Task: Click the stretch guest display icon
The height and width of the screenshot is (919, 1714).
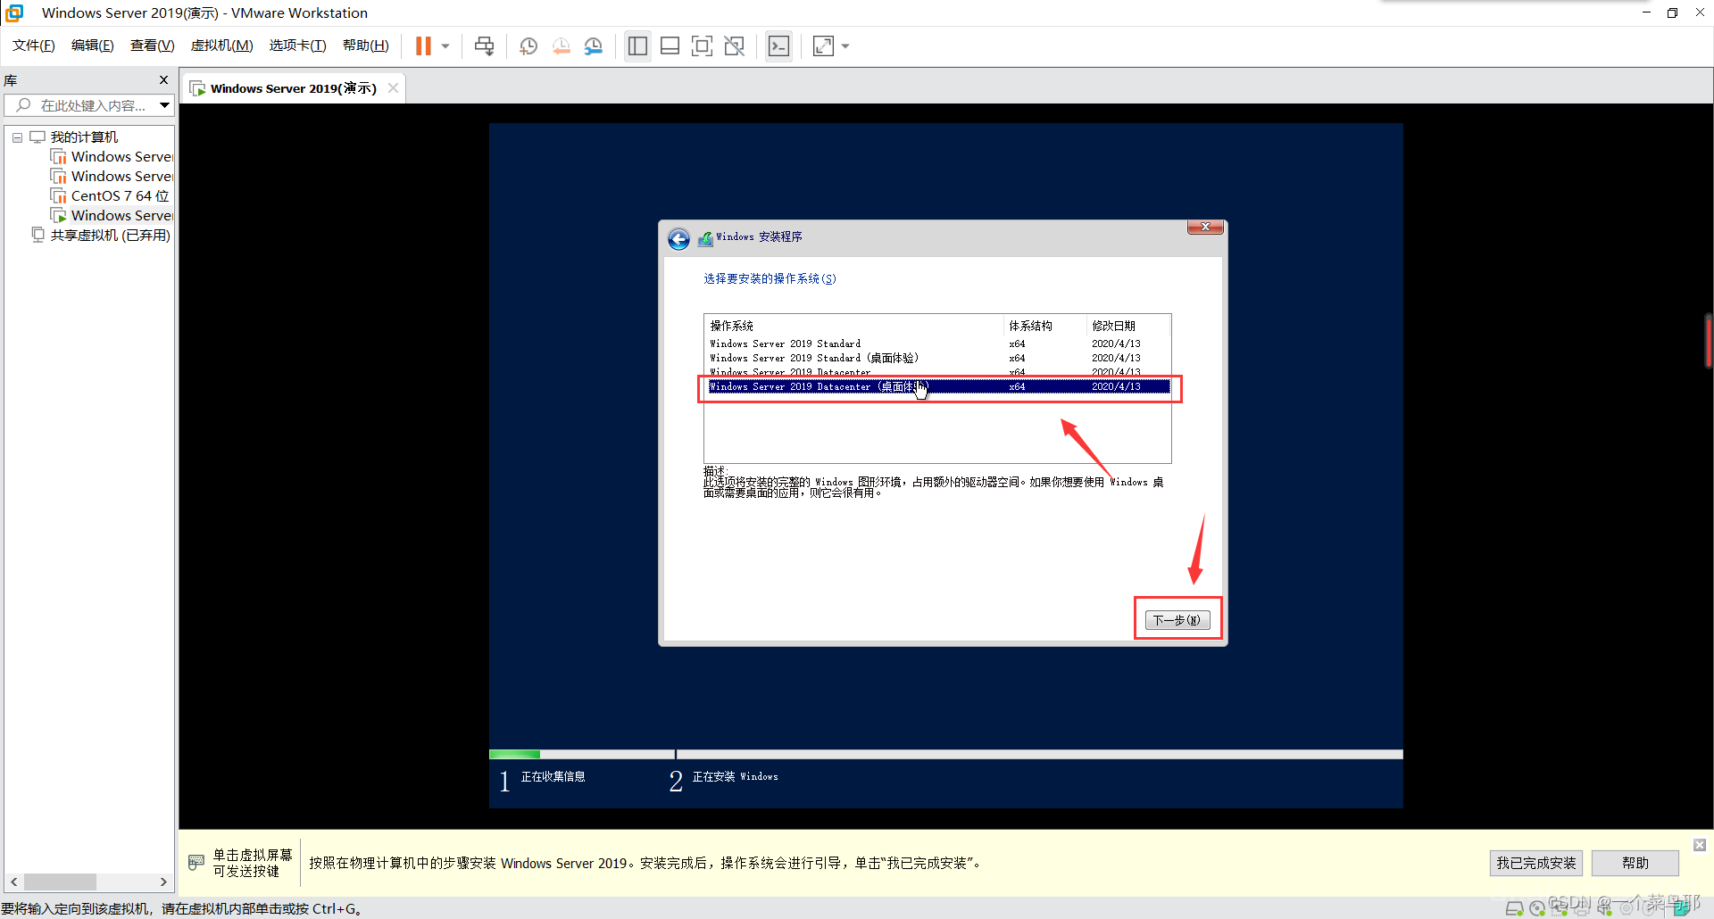Action: tap(823, 46)
